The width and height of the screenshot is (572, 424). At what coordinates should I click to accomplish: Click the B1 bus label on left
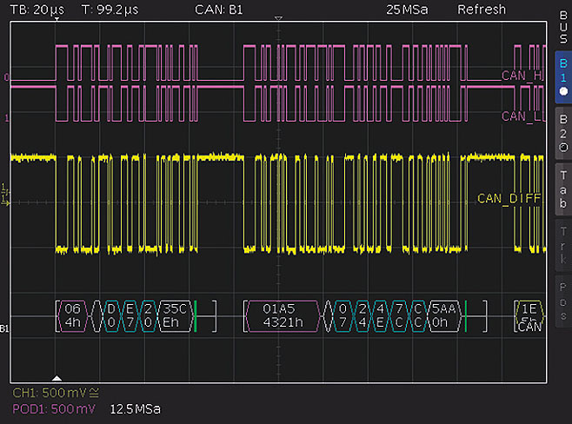point(6,330)
